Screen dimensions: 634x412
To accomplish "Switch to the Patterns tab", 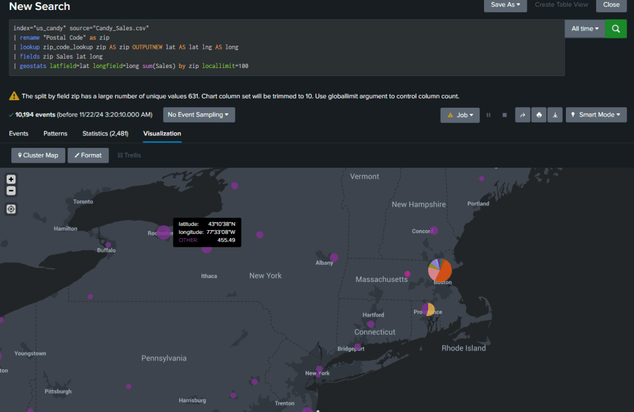I will [55, 134].
